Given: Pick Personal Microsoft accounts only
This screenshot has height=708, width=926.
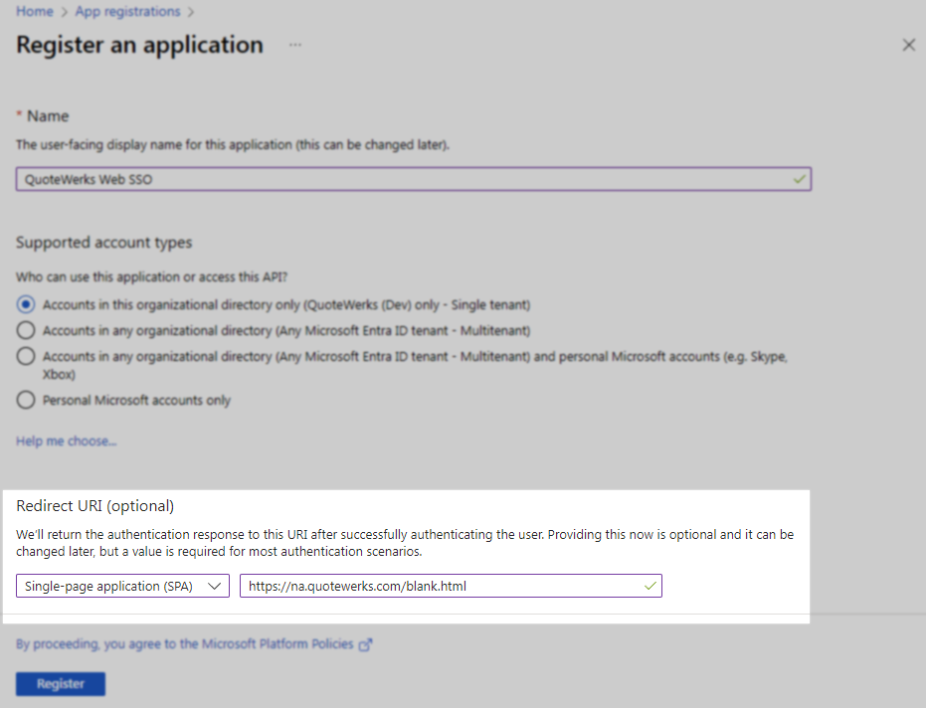Looking at the screenshot, I should coord(26,400).
